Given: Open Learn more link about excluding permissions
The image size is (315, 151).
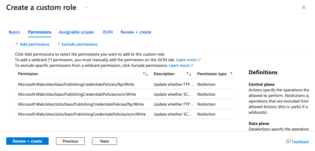Looking at the screenshot, I should [x=179, y=65].
